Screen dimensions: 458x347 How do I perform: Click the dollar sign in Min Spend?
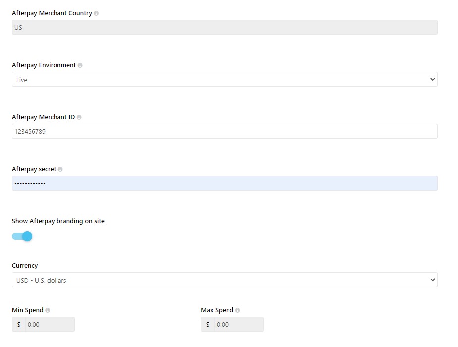[19, 324]
